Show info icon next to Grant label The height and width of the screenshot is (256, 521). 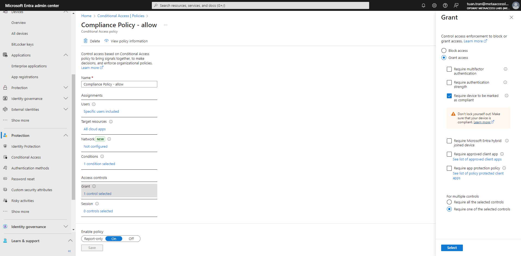94,186
